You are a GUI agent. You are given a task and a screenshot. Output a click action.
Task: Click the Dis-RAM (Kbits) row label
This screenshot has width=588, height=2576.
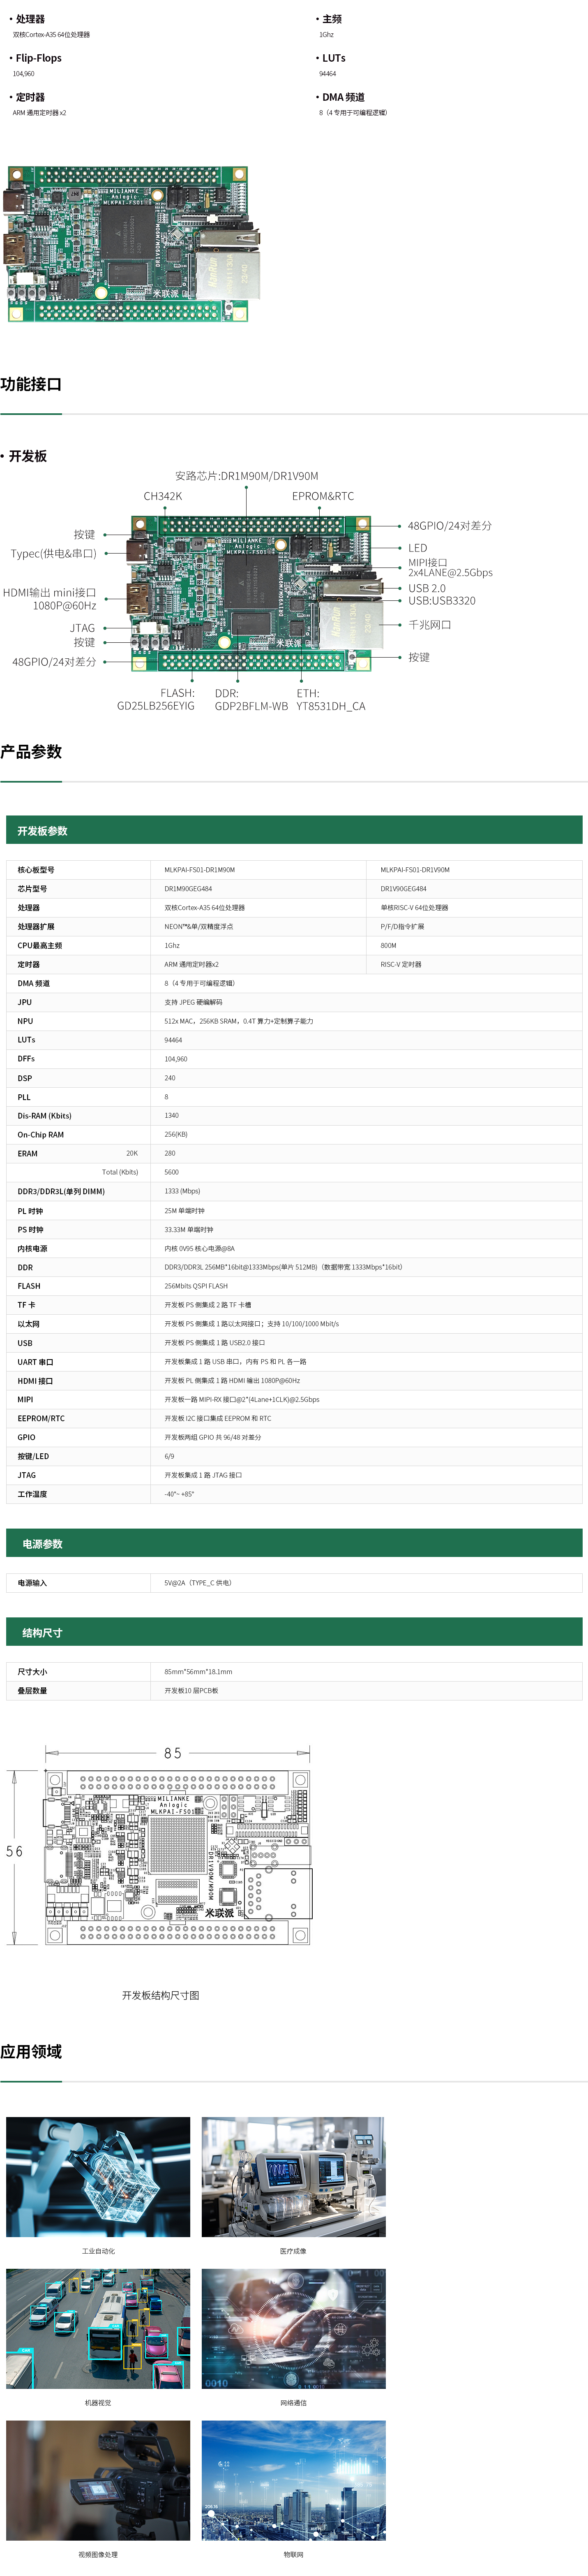pos(44,1116)
